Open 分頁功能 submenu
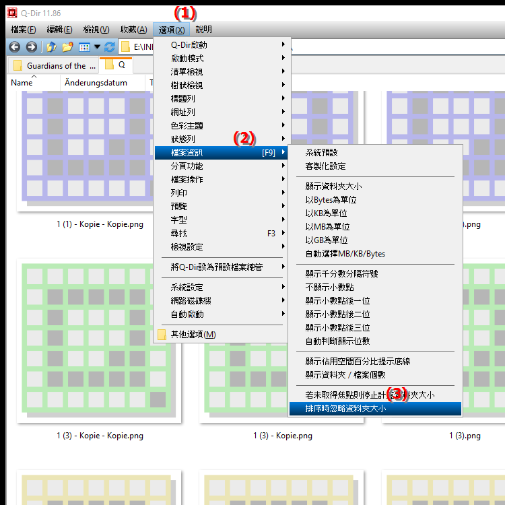This screenshot has width=505, height=505. pyautogui.click(x=222, y=166)
